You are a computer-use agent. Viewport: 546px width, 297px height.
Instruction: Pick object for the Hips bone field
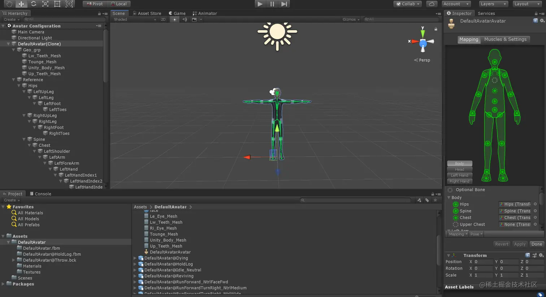(535, 204)
